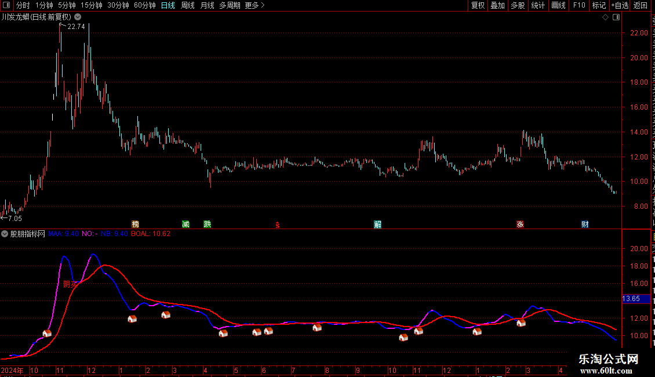
Task: Click the NB: 9.40 indicator value
Action: 114,234
